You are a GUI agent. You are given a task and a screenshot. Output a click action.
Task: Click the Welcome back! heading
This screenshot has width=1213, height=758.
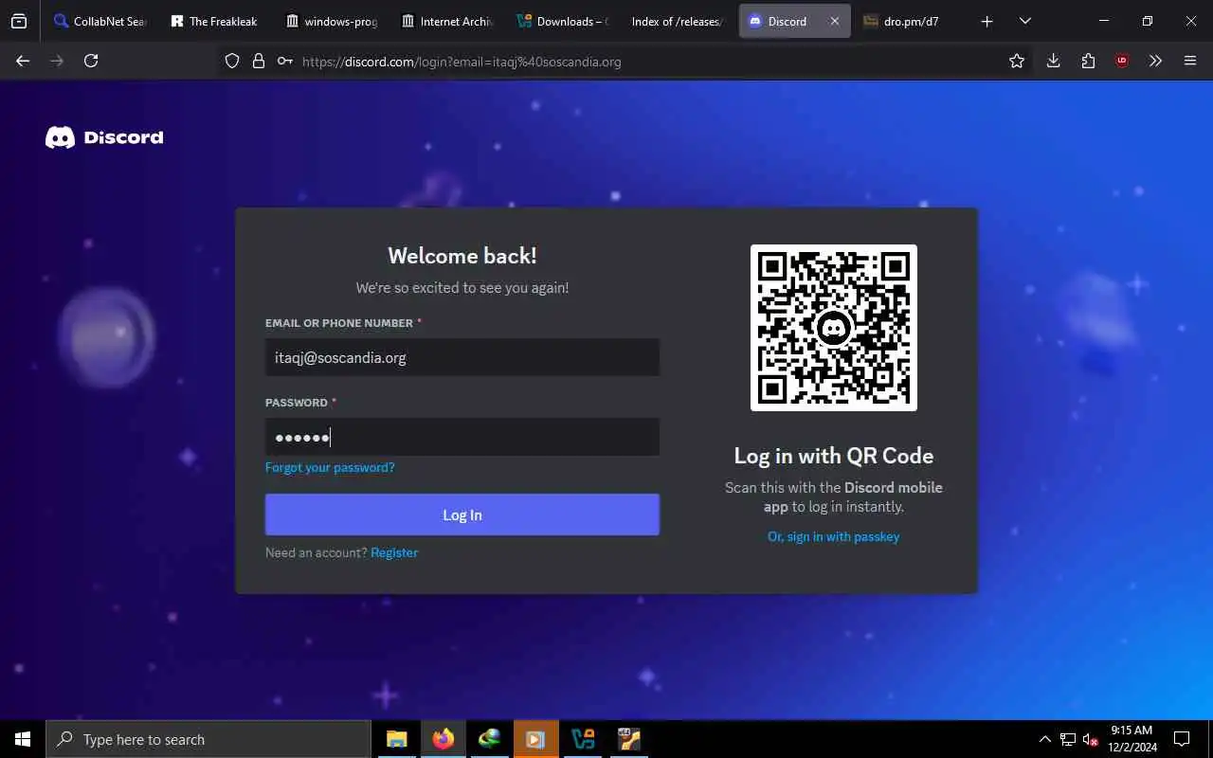coord(462,256)
